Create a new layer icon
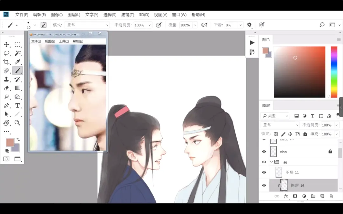 click(x=322, y=196)
